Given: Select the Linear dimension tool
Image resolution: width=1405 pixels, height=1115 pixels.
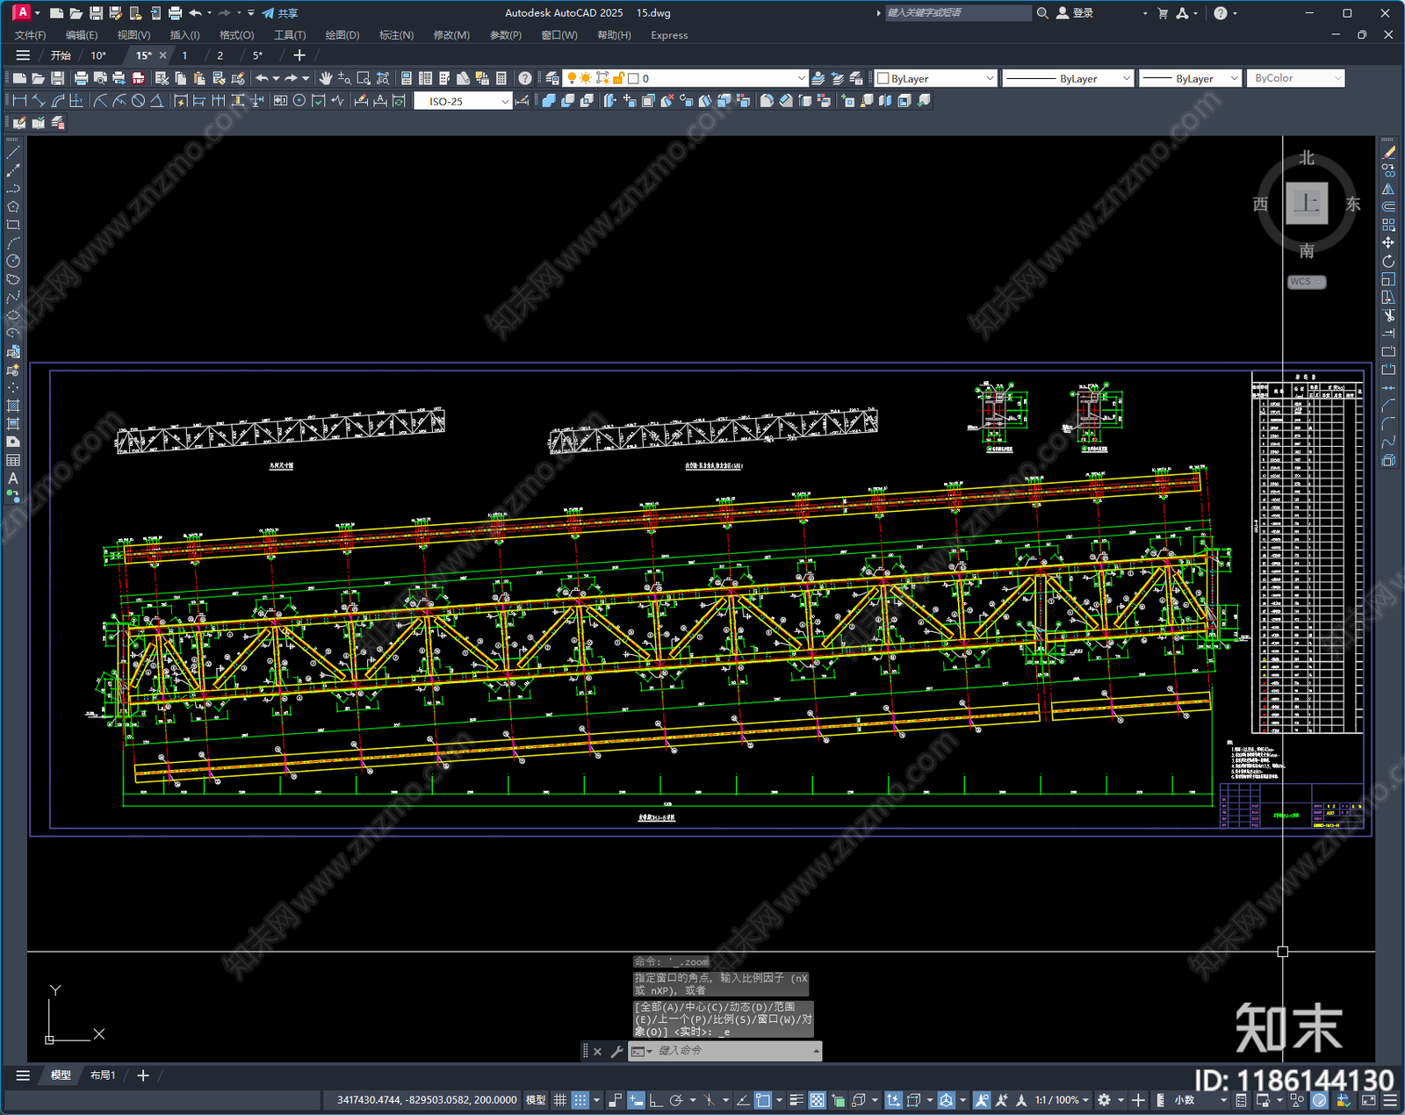Looking at the screenshot, I should click(x=19, y=101).
